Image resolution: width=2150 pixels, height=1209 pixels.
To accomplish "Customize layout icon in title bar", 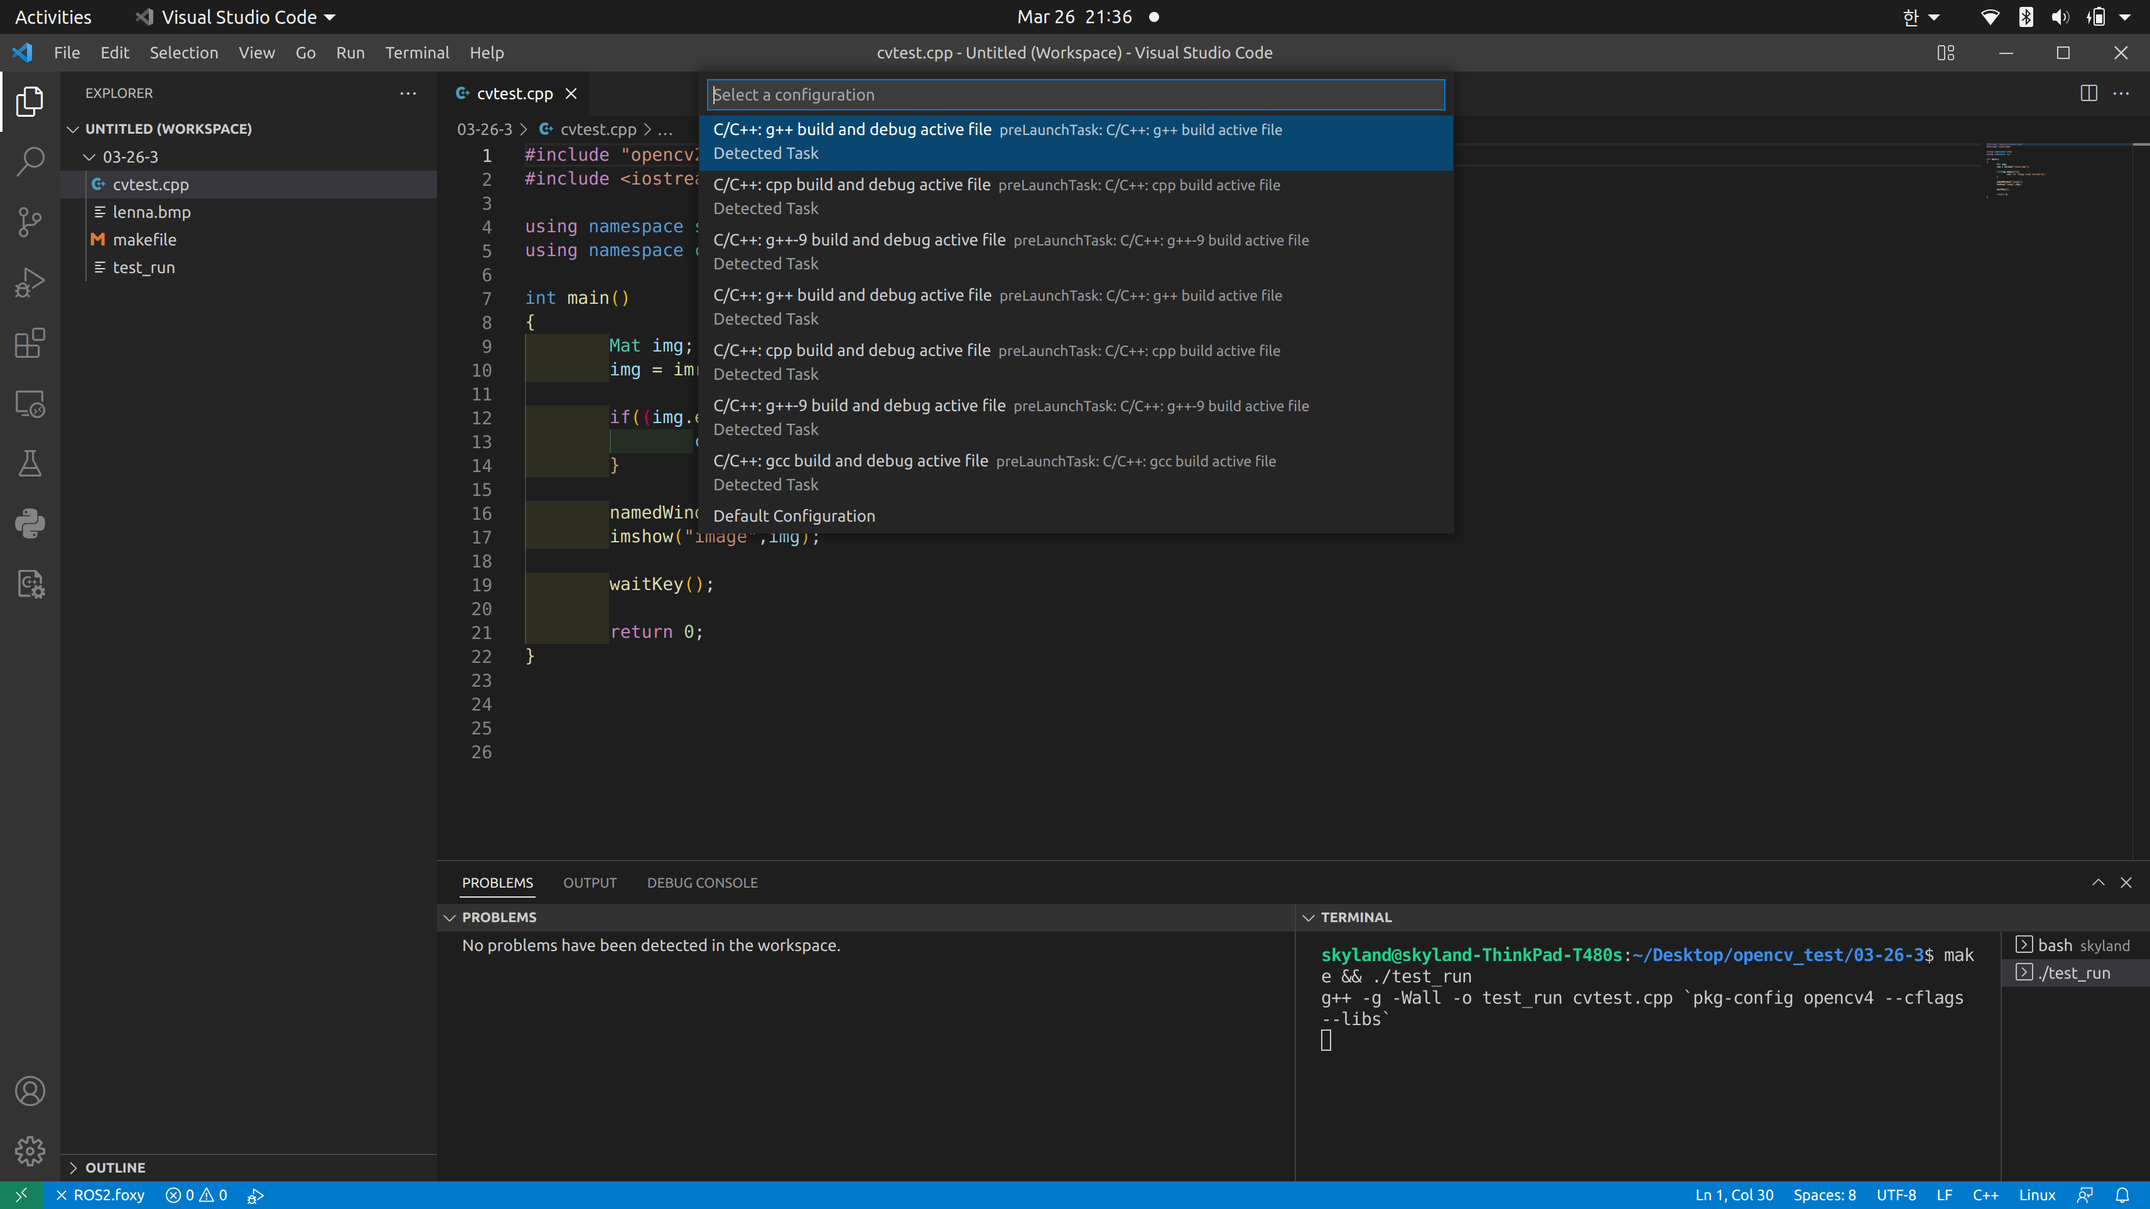I will 1945,53.
